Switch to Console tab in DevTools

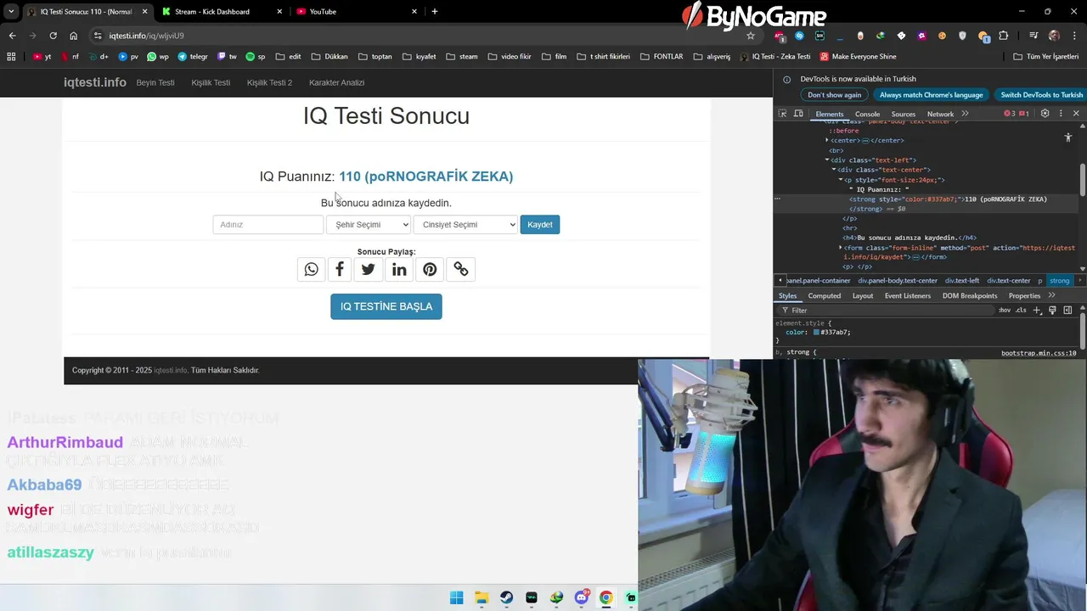click(867, 114)
